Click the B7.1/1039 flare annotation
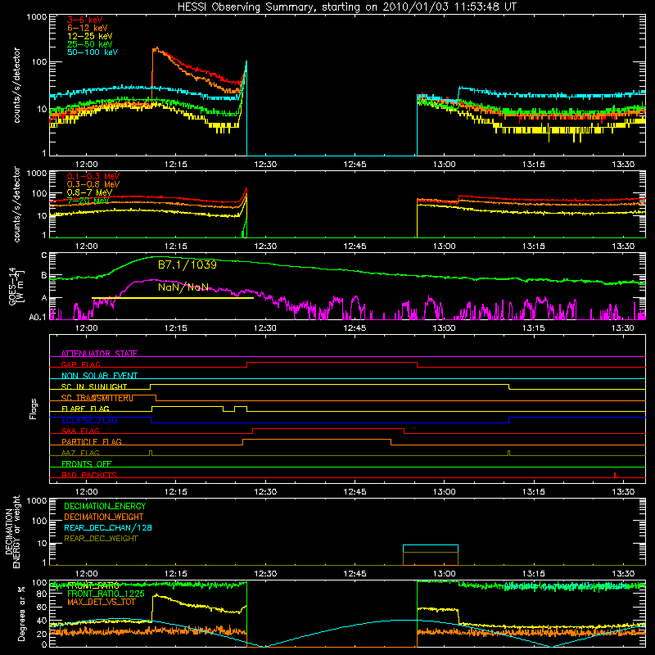The height and width of the screenshot is (655, 655). 187,264
